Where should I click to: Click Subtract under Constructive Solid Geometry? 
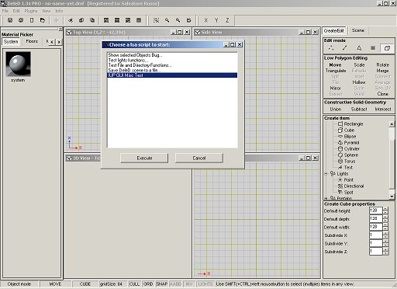359,110
